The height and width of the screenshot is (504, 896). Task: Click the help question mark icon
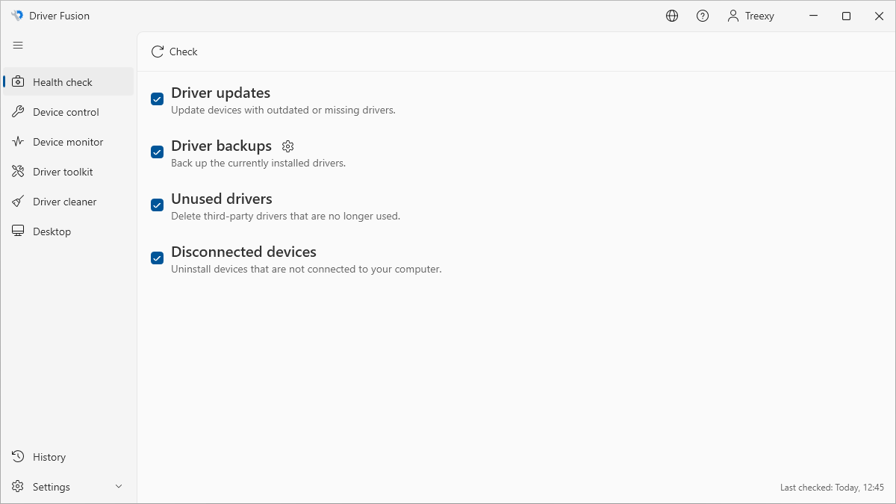pos(703,16)
